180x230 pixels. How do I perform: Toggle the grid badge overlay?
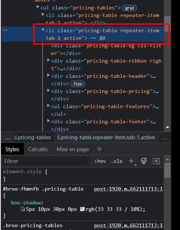tap(129, 8)
